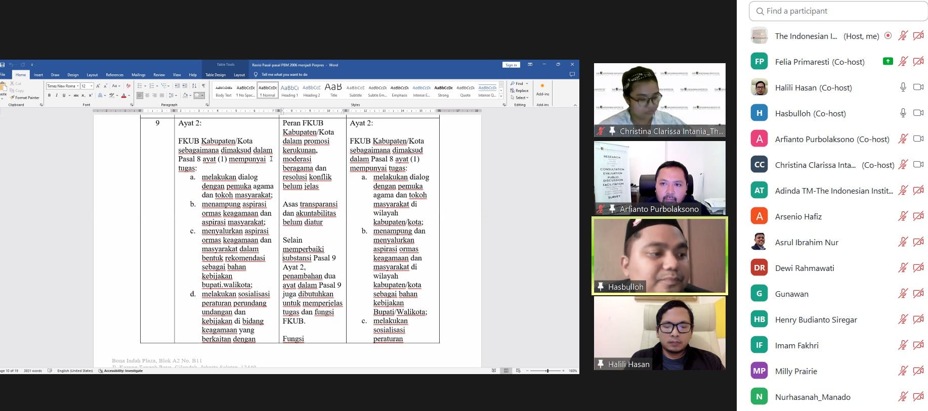Expand the Styles gallery More arrow
This screenshot has width=928, height=411.
pyautogui.click(x=501, y=96)
